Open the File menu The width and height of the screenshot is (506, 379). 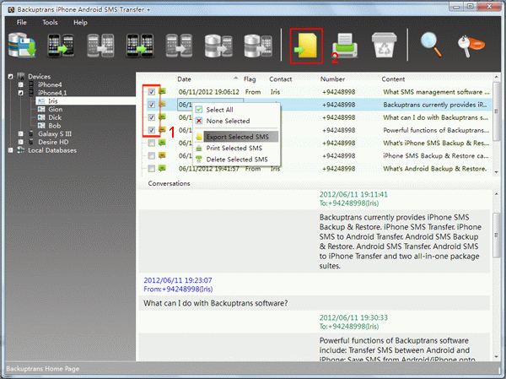coord(22,22)
